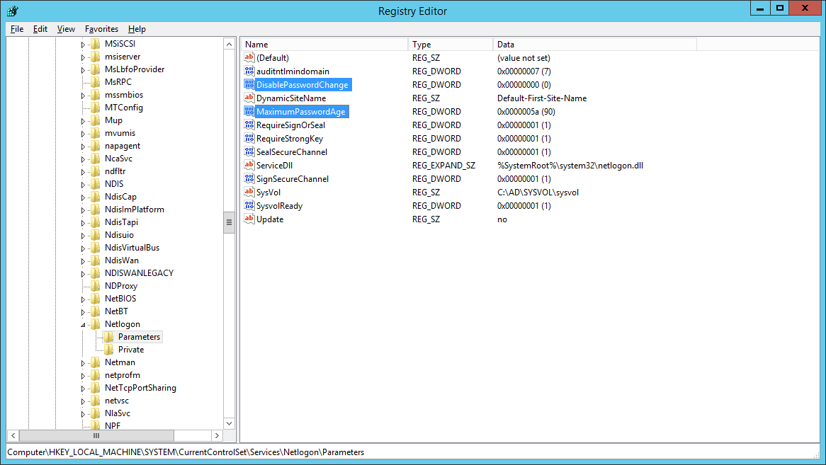Viewport: 826px width, 465px height.
Task: Click the Private folder icon
Action: click(x=108, y=349)
